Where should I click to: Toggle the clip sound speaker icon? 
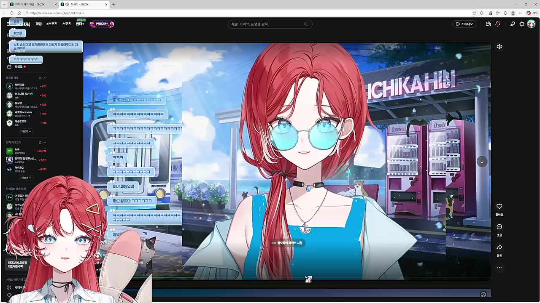tap(499, 47)
